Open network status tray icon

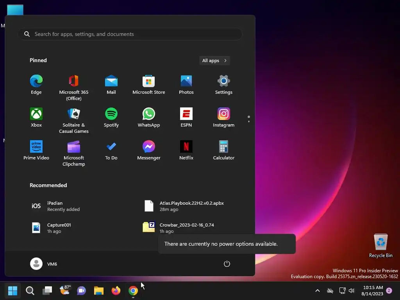(x=342, y=291)
